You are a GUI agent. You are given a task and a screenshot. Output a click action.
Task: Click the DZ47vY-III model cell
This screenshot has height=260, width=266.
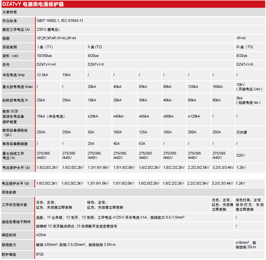click(x=245, y=65)
